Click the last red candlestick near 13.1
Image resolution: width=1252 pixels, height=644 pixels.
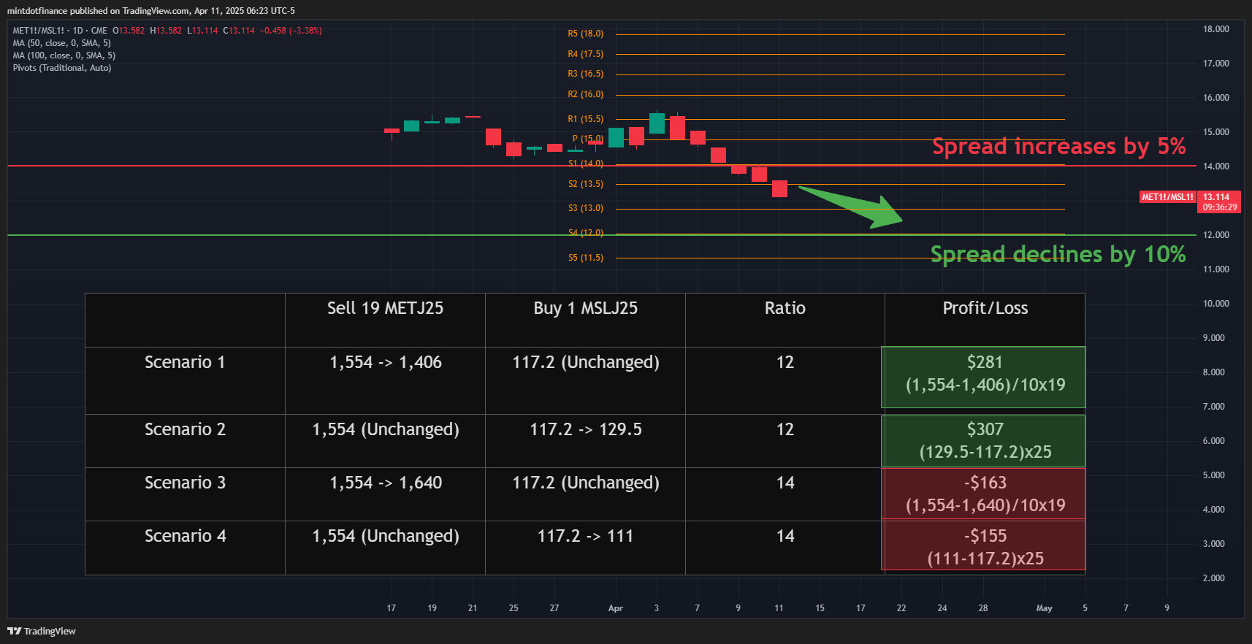(x=780, y=188)
